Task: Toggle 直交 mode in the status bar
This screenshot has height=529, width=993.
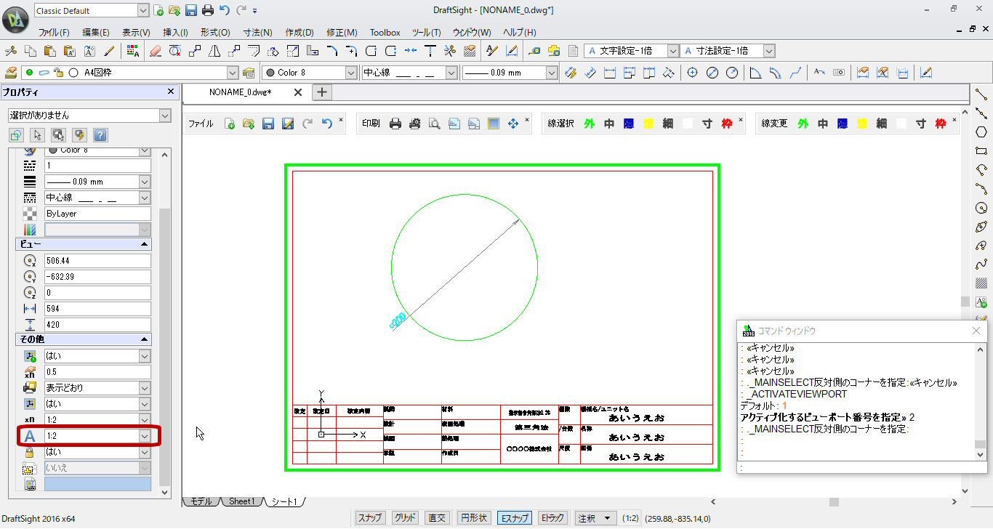Action: pyautogui.click(x=437, y=518)
